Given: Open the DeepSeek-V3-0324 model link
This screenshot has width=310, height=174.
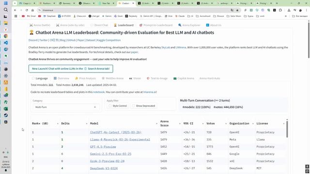Looking at the screenshot, I should click(x=104, y=168).
